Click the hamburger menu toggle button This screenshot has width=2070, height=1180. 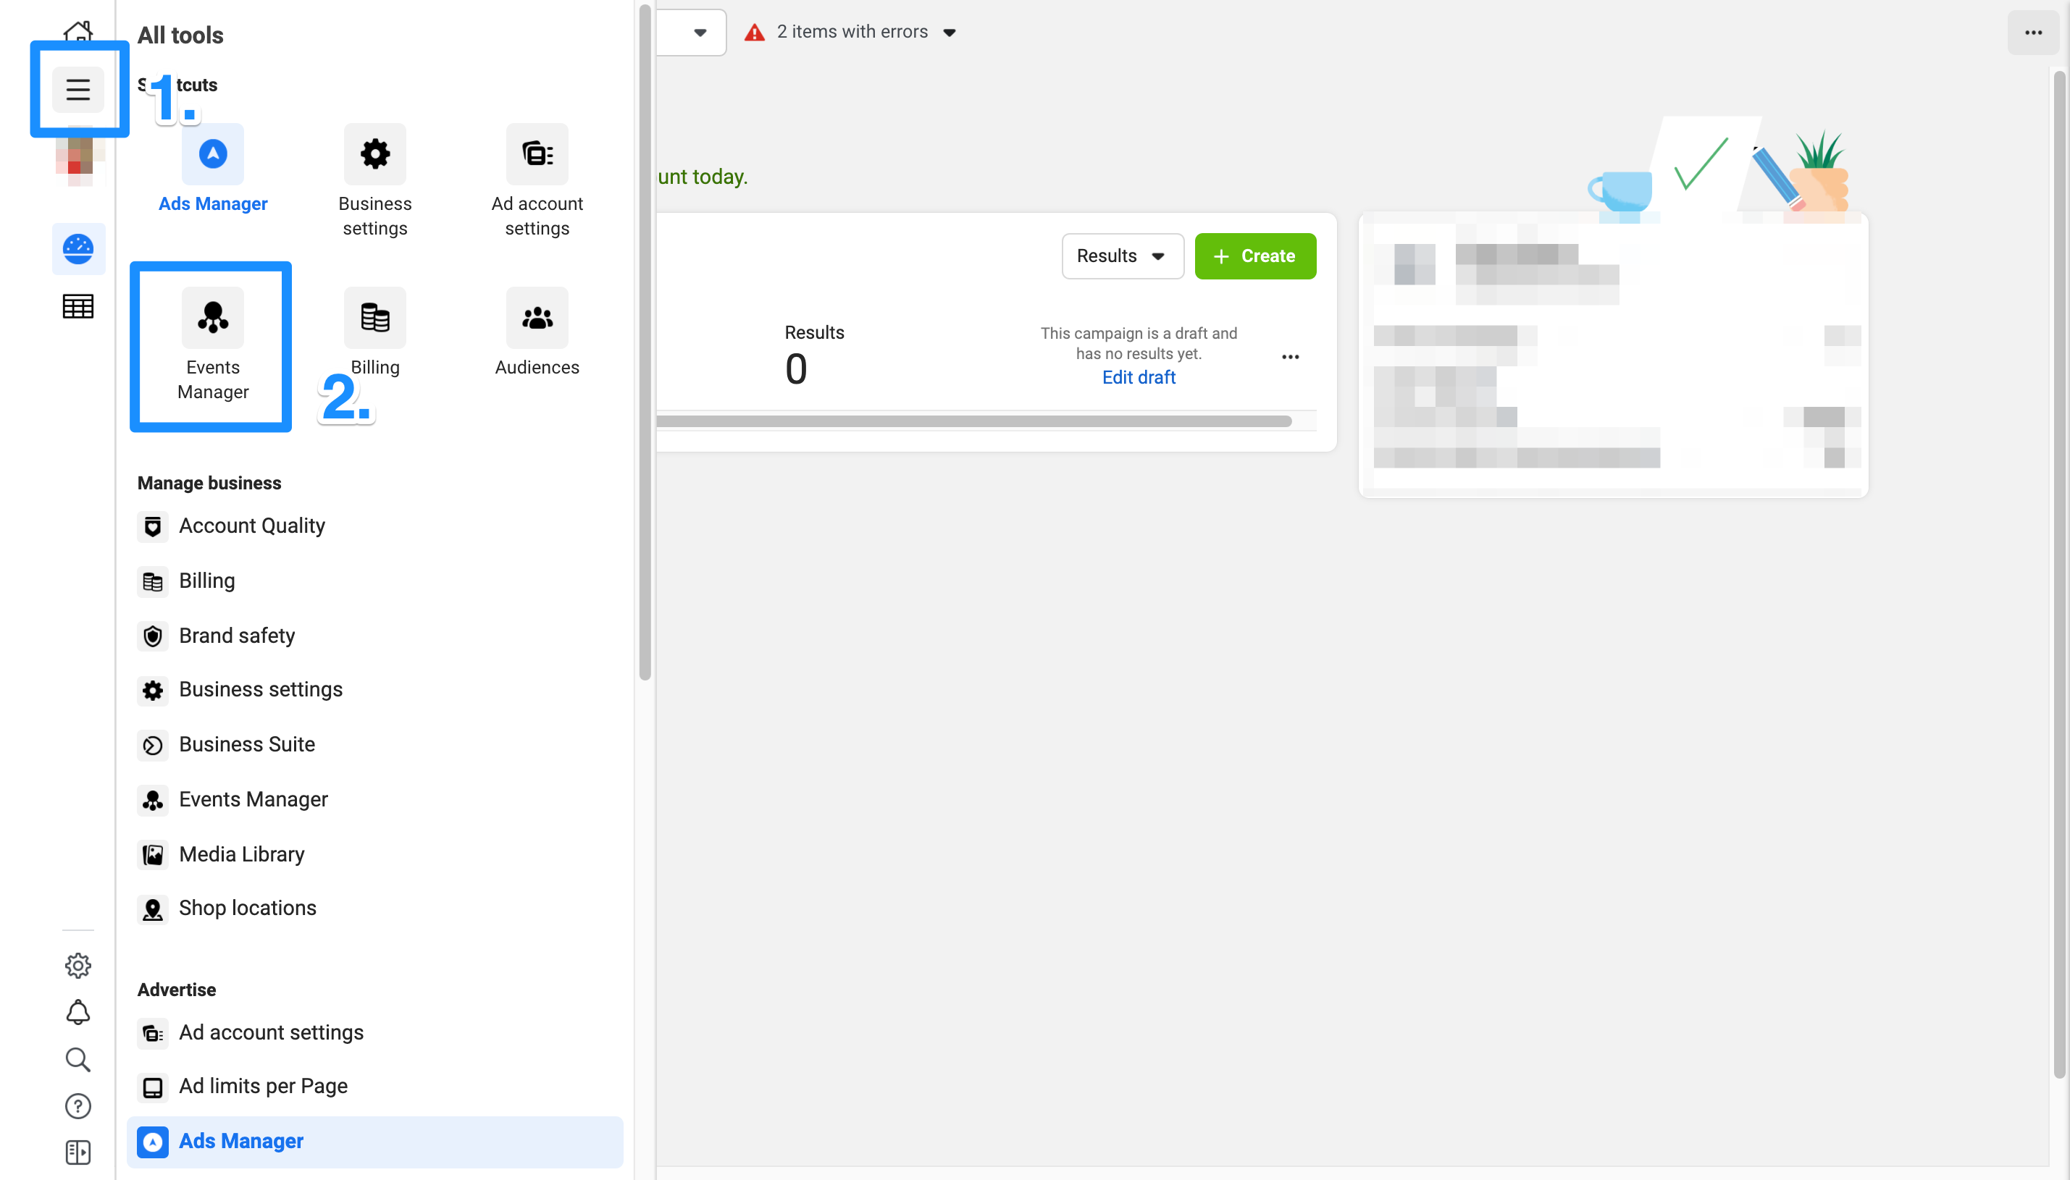point(78,88)
